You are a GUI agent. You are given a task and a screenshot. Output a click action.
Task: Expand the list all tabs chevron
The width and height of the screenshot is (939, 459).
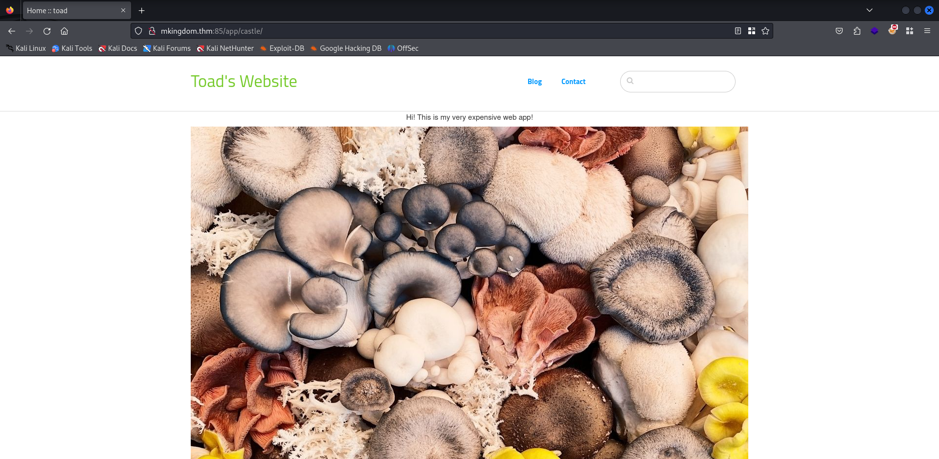click(x=870, y=10)
